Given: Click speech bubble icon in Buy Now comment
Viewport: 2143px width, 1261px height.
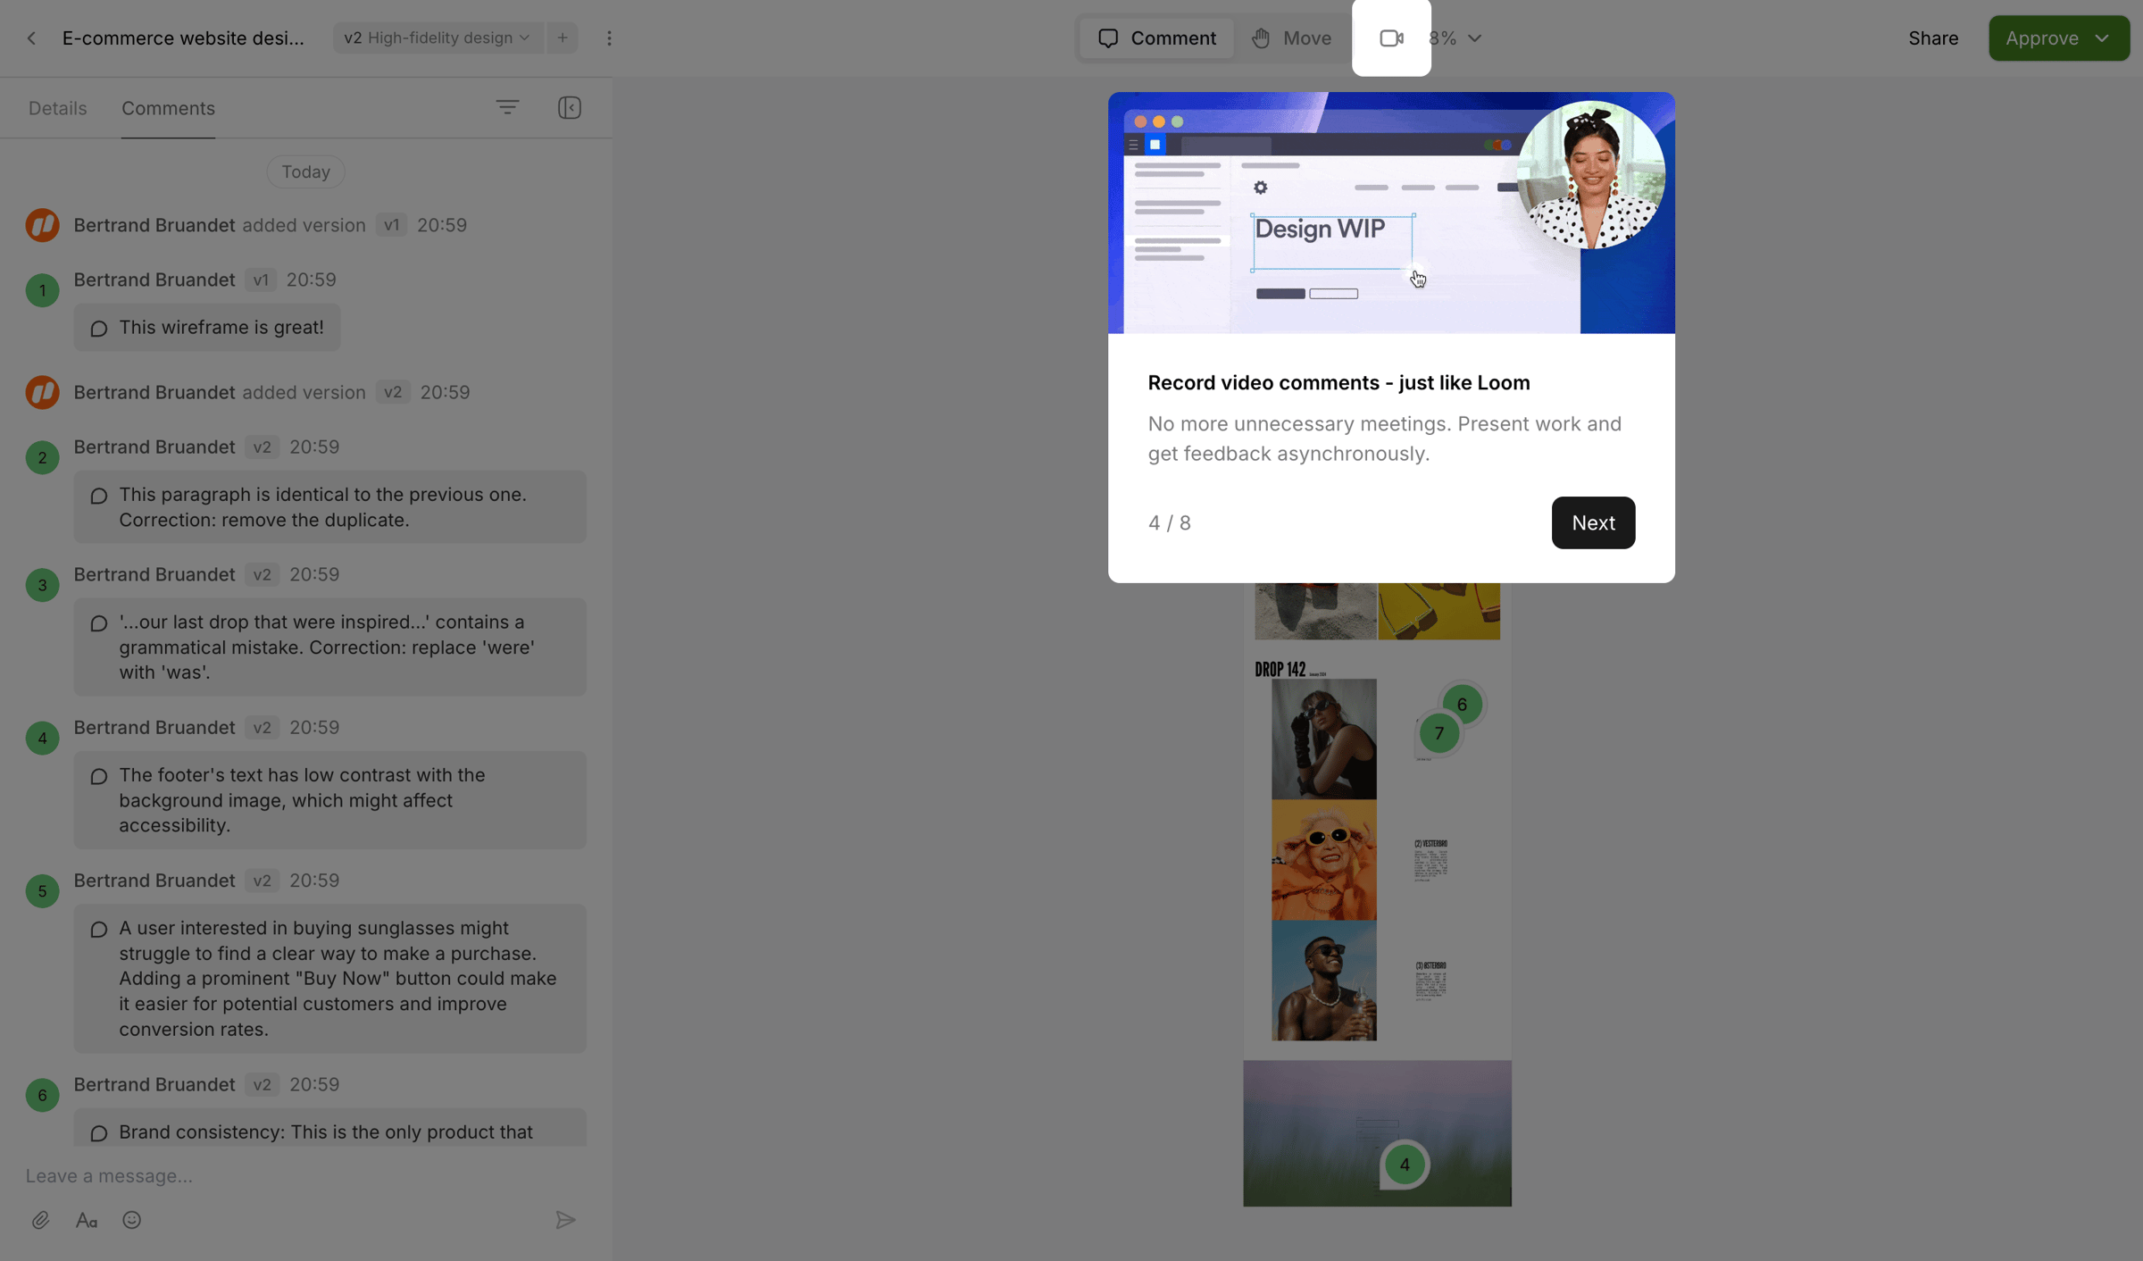Looking at the screenshot, I should click(99, 930).
